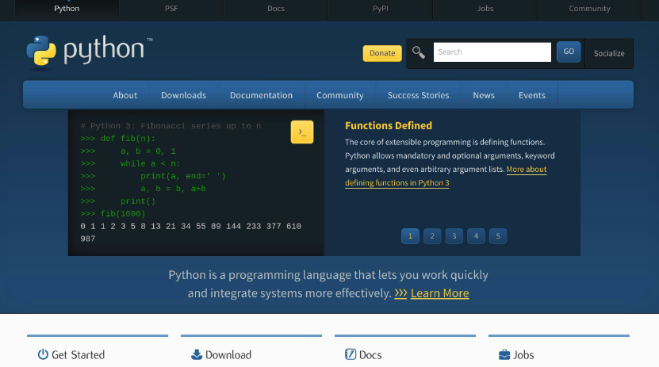Open the Success Stories menu
The width and height of the screenshot is (659, 367).
(x=418, y=95)
